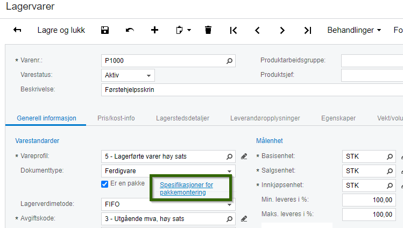403x228 pixels.
Task: Delete item using trash icon
Action: coord(208,30)
